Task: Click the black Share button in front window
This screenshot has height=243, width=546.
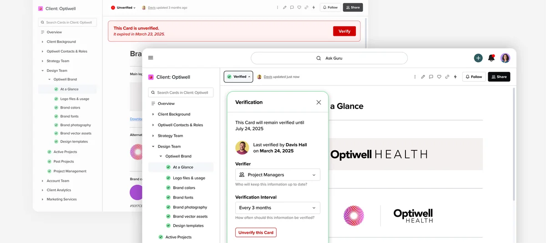Action: (x=499, y=77)
